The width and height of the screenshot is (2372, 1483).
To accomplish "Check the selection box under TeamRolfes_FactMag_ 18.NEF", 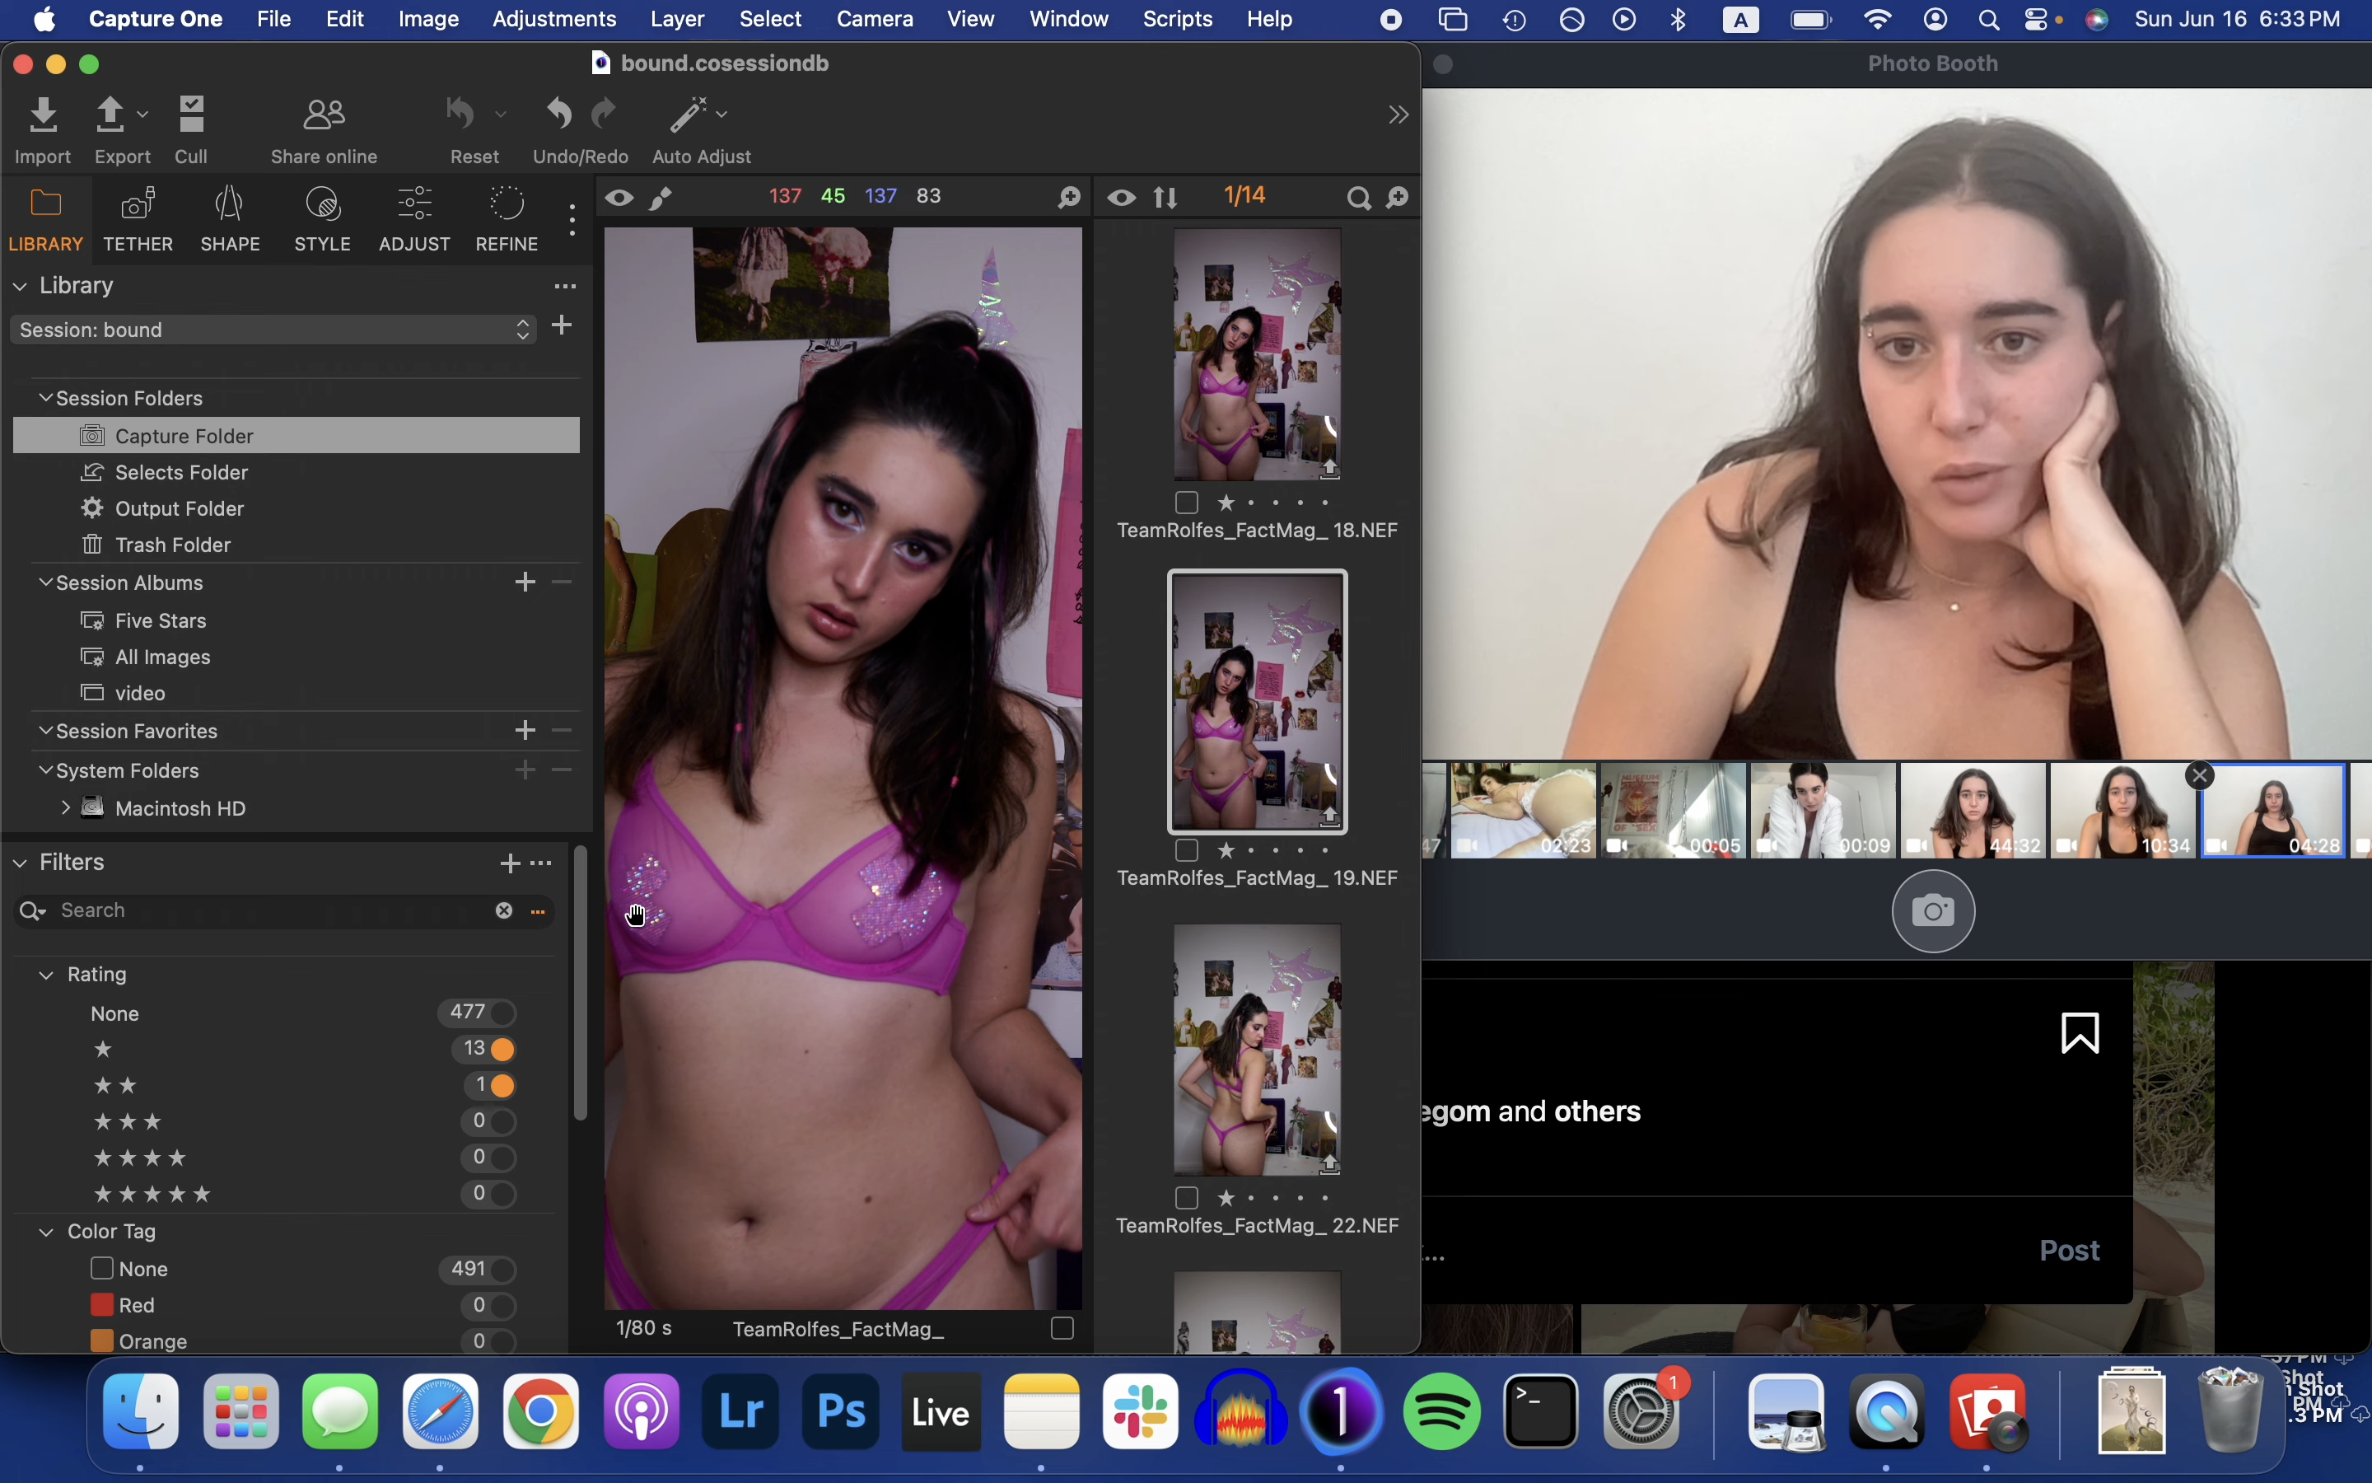I will click(x=1186, y=503).
